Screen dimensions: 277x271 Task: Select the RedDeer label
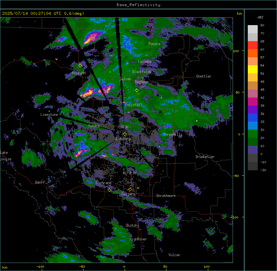[x=142, y=82]
